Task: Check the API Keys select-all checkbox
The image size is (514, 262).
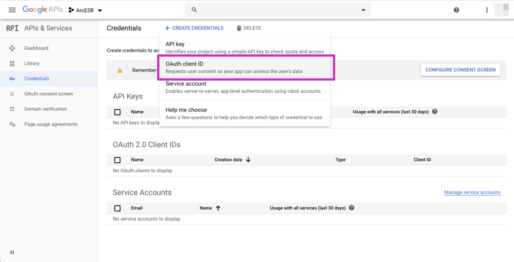Action: point(117,112)
